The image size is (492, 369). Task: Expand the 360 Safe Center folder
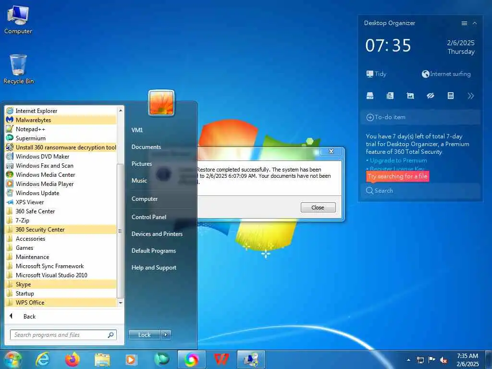pyautogui.click(x=61, y=211)
